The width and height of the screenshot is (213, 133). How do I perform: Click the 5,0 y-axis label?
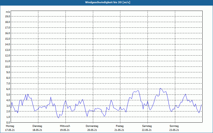coord(8,95)
